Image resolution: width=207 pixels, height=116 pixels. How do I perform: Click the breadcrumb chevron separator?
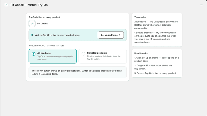coord(9,5)
